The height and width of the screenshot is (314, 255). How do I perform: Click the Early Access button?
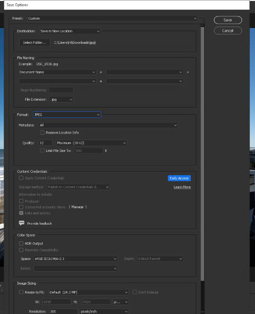(x=179, y=178)
